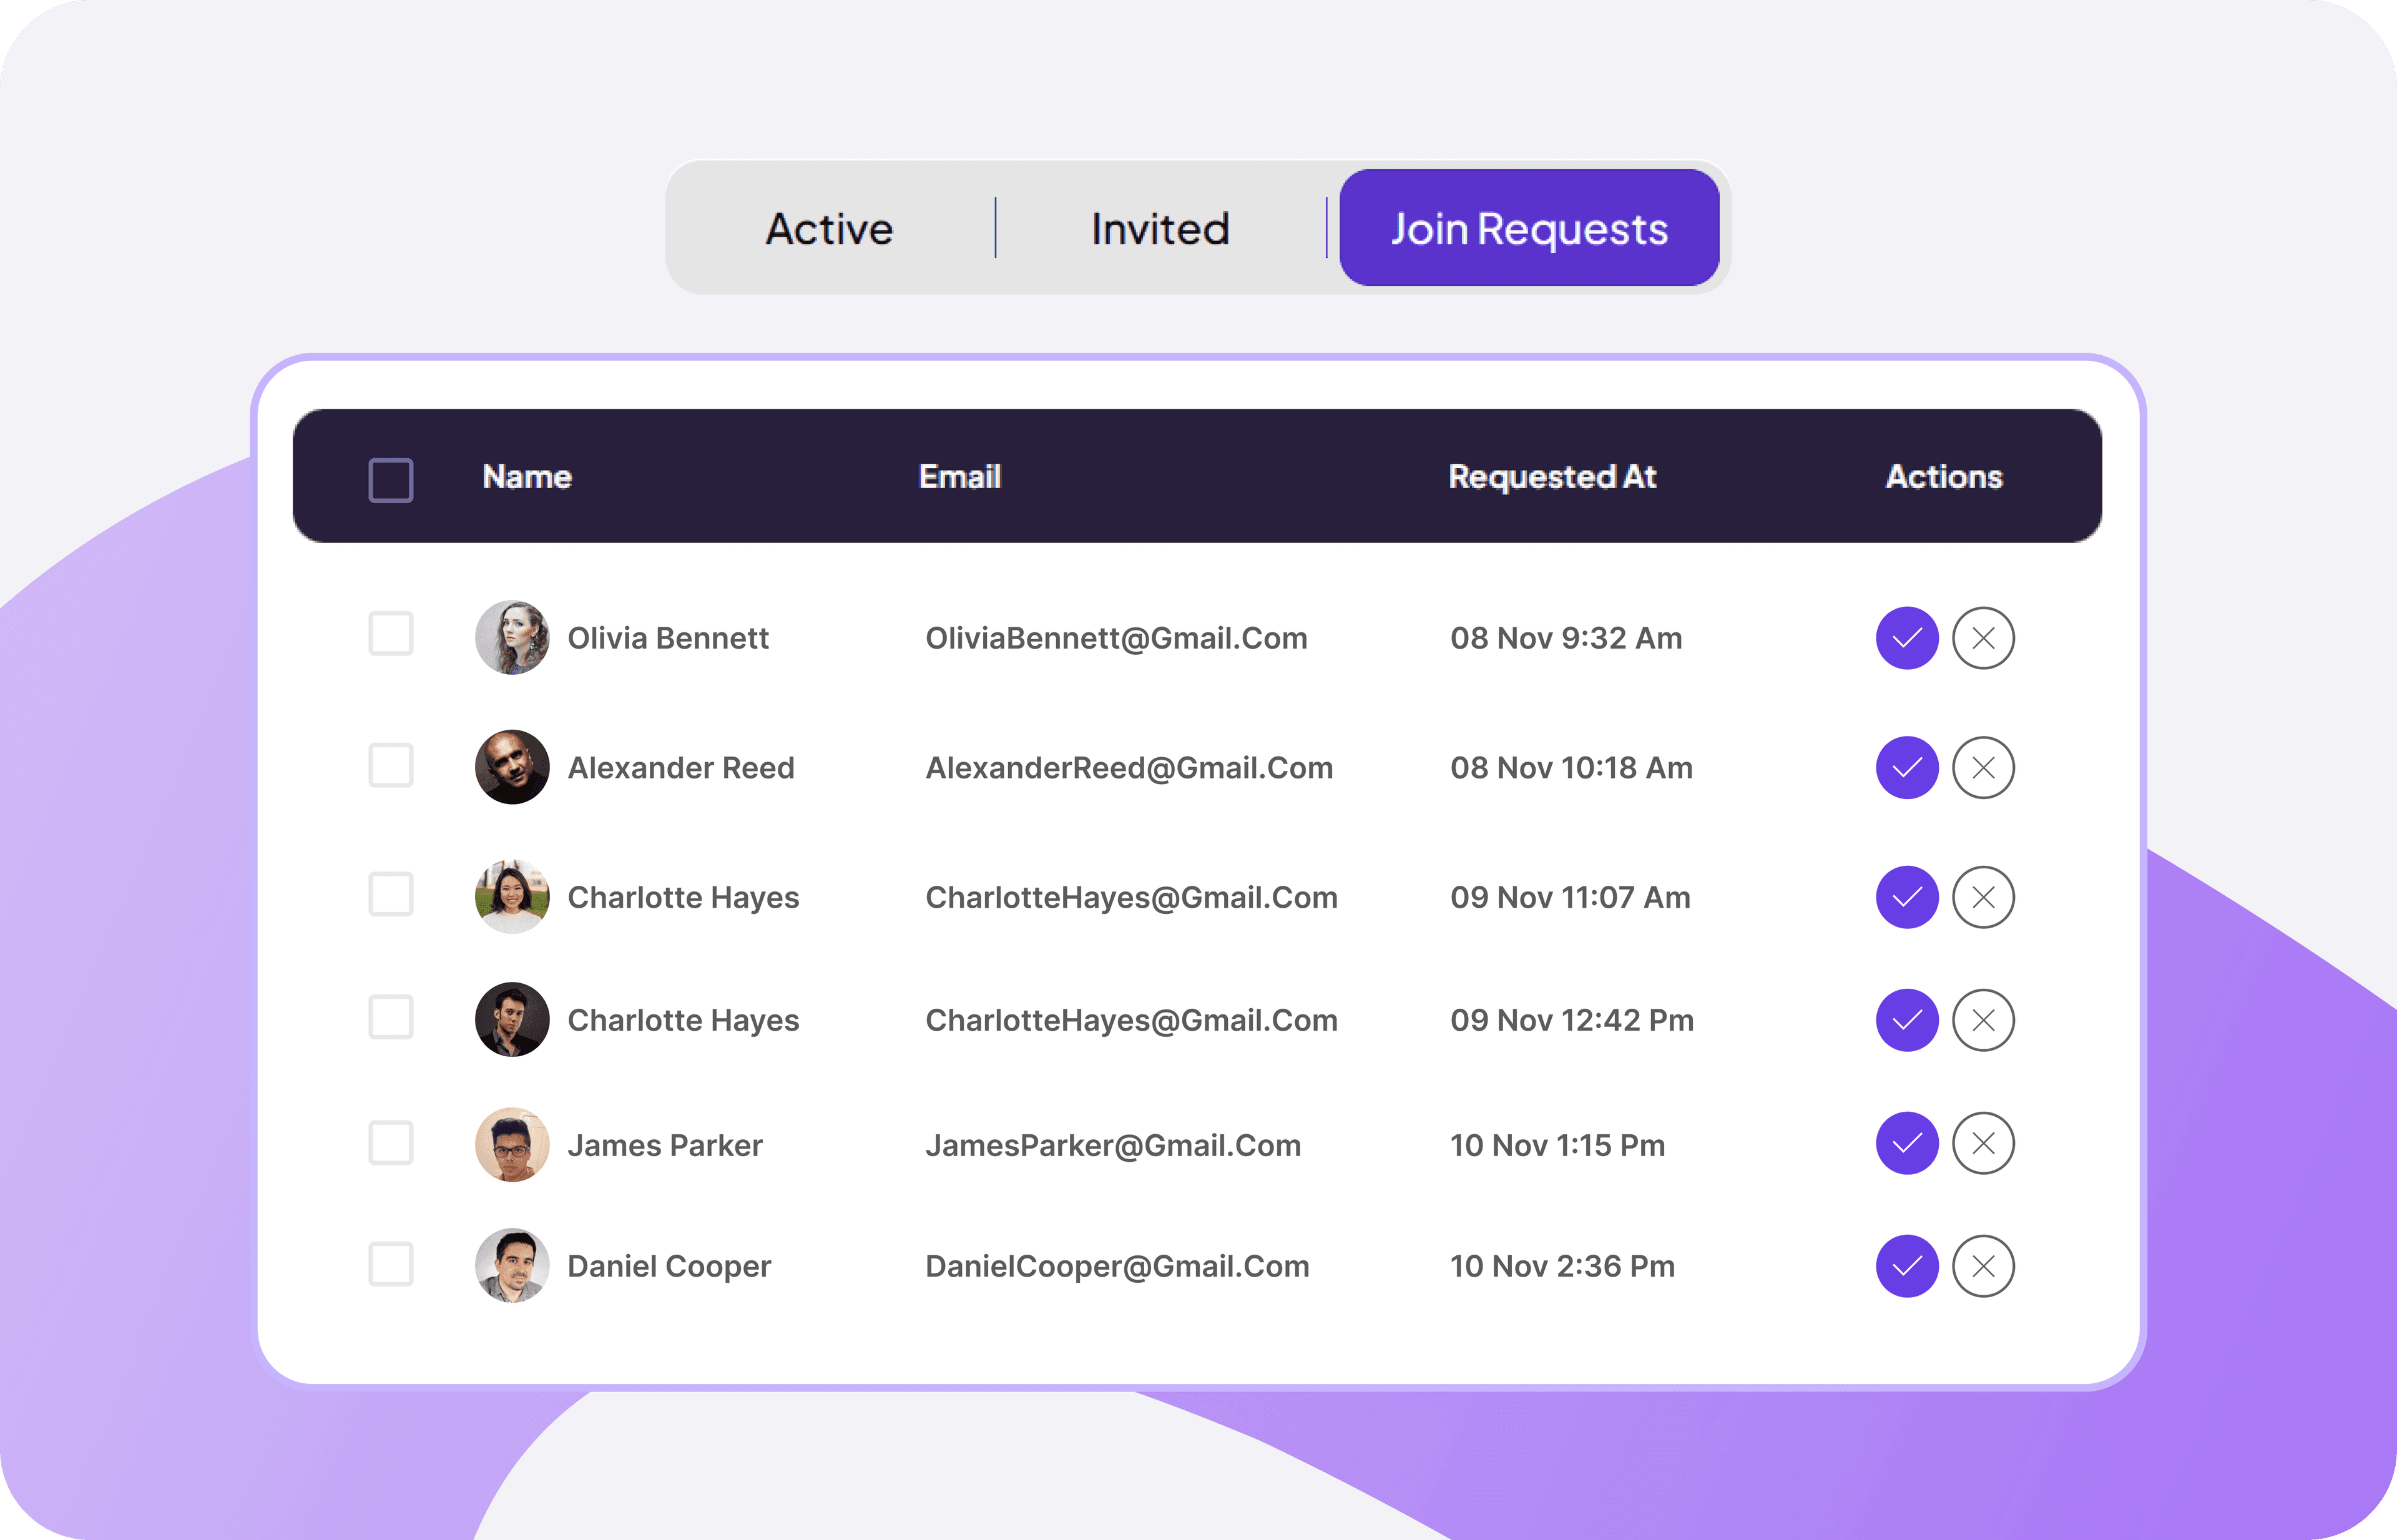2397x1540 pixels.
Task: Reject James Parker's join request
Action: pos(1983,1143)
